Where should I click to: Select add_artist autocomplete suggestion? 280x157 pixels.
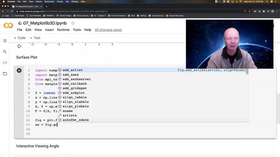(153, 70)
